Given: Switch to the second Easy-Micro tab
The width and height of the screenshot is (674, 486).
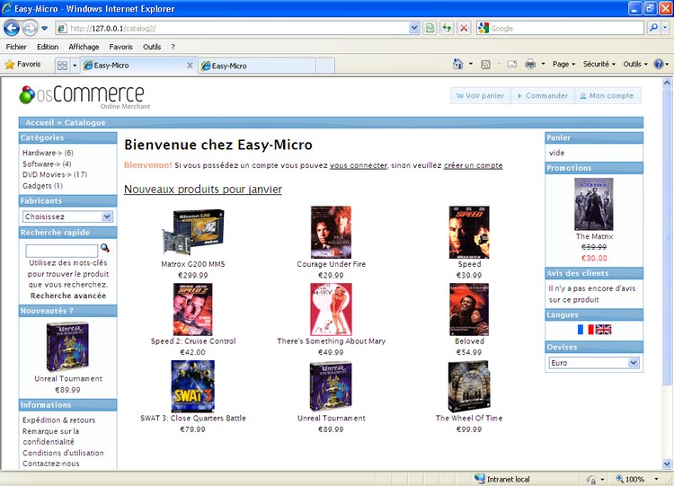Looking at the screenshot, I should [257, 66].
